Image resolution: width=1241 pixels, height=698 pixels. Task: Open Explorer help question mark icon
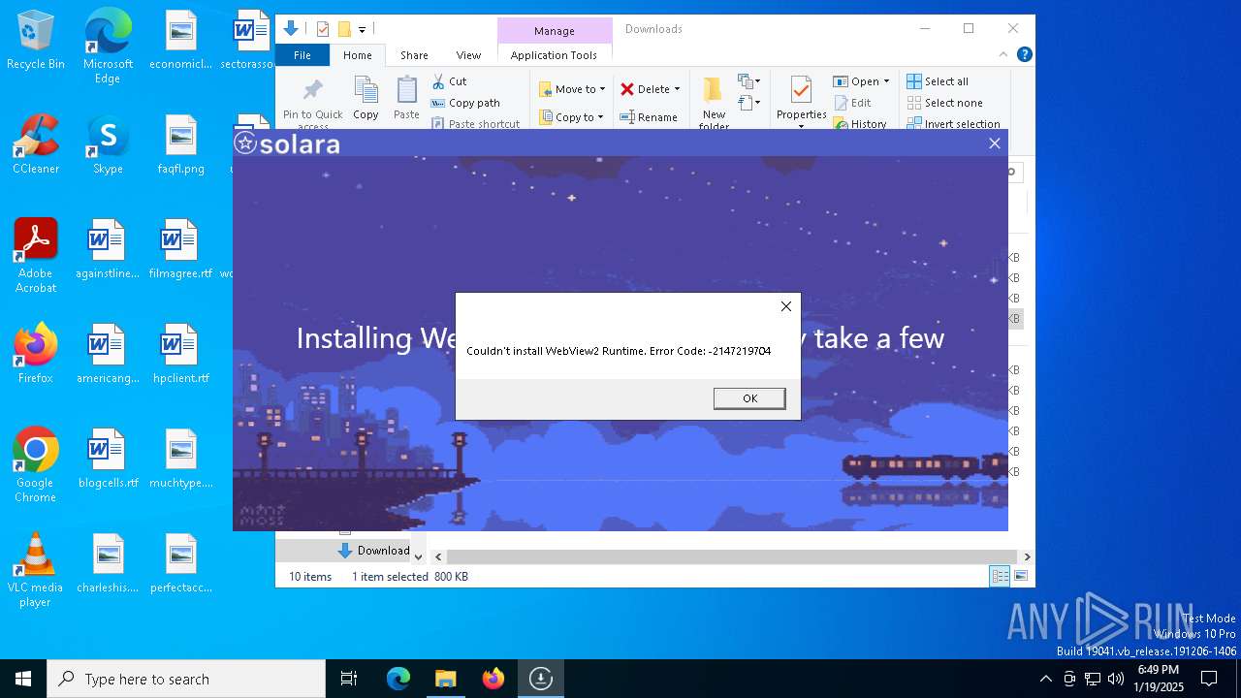[x=1024, y=55]
